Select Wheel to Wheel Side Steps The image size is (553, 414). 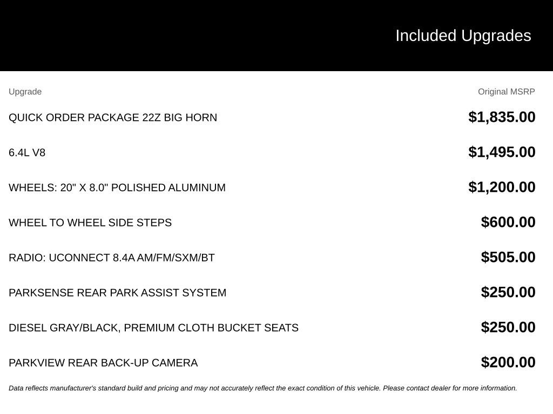(90, 223)
